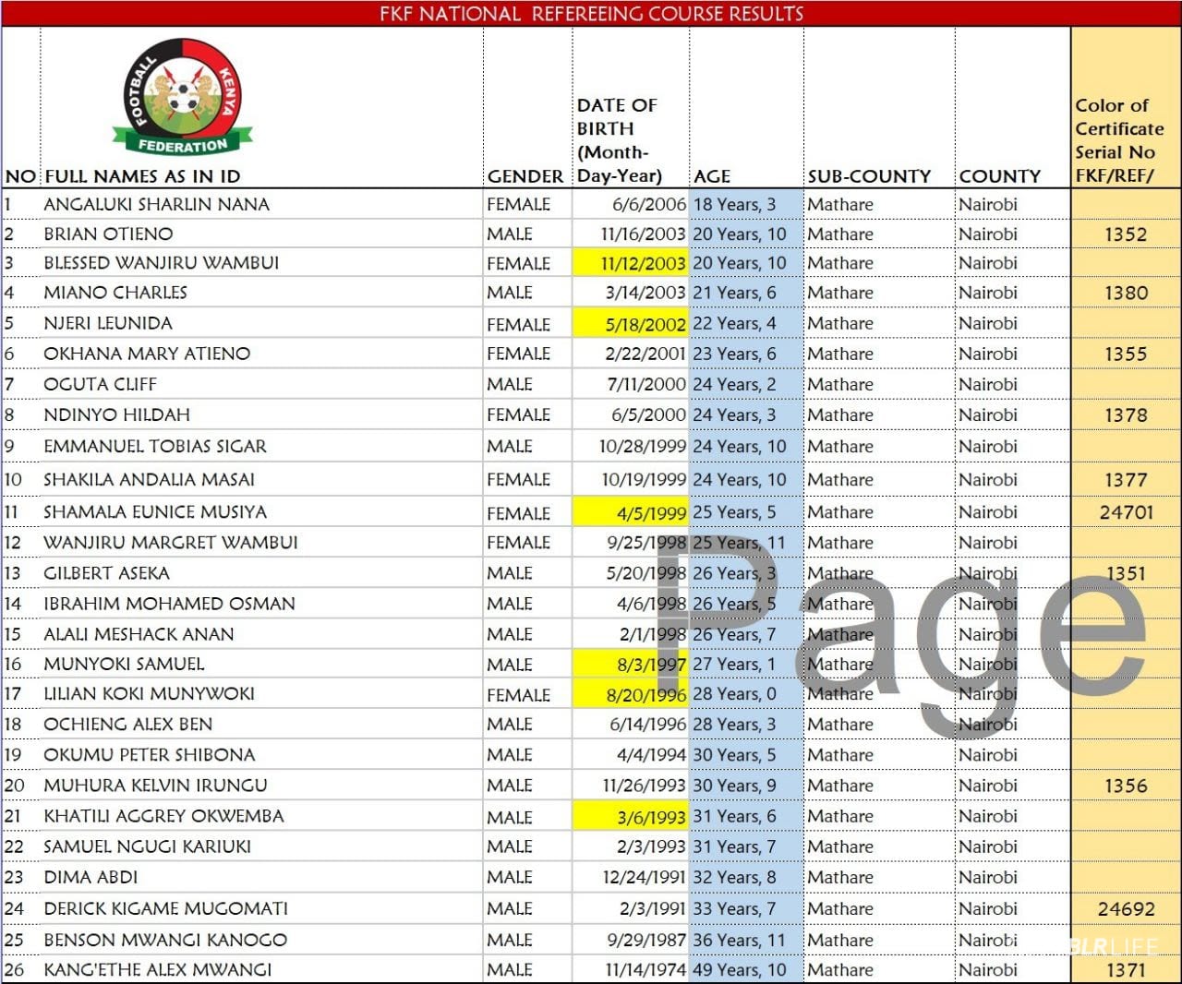
Task: Select the name NDINYO HILDAH
Action: coord(117,414)
